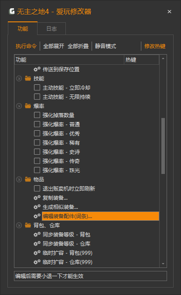Screen dimensions: 181x295
Task: Click the G logo icon in the title bar
Action: (x=12, y=11)
